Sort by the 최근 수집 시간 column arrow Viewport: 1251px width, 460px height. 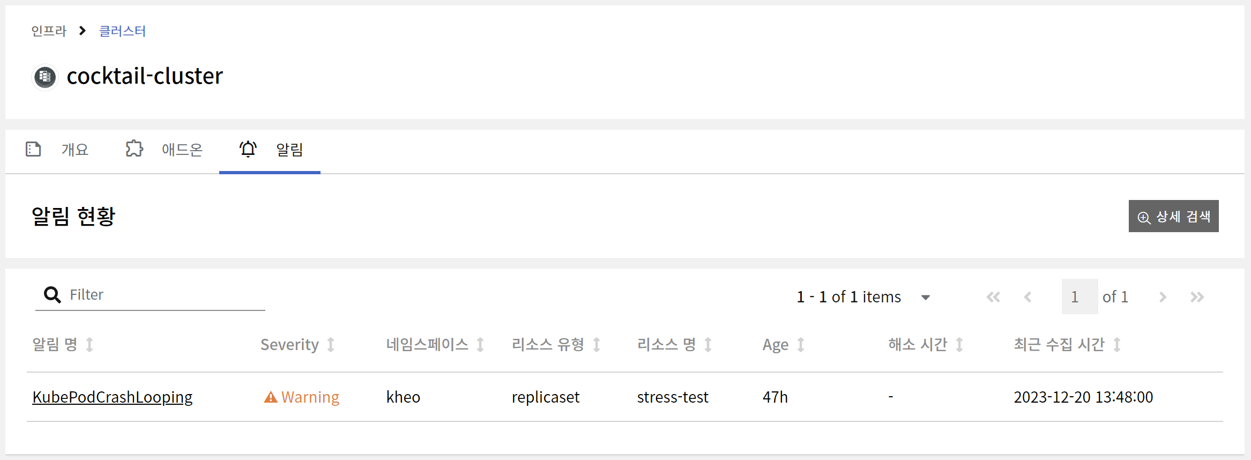tap(1117, 345)
